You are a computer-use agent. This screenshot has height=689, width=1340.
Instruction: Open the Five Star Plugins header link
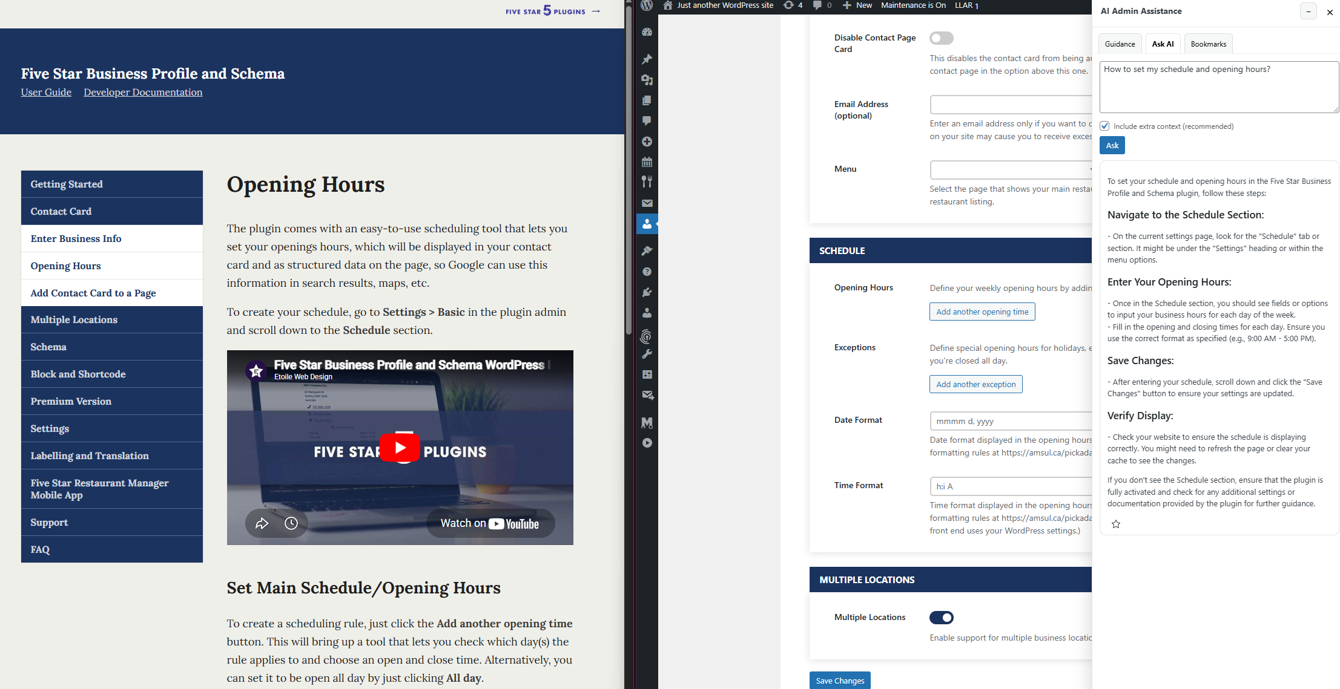pyautogui.click(x=553, y=11)
